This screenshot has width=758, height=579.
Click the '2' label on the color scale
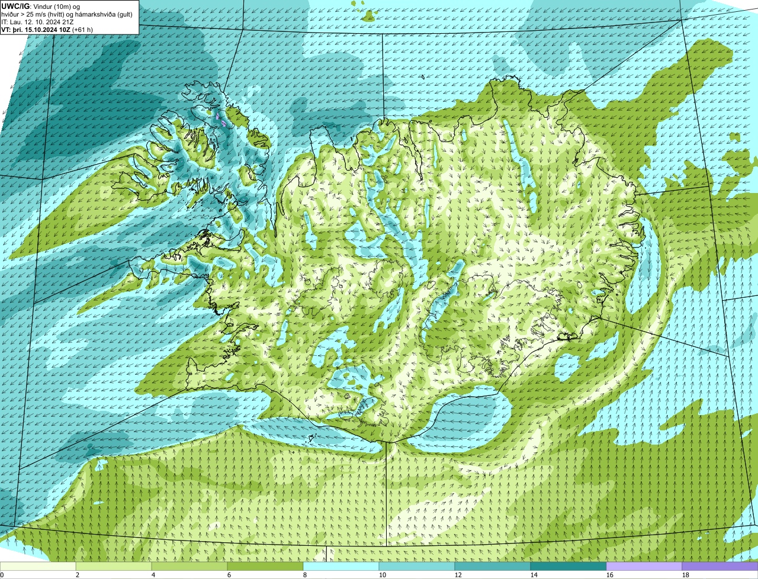[x=78, y=575]
